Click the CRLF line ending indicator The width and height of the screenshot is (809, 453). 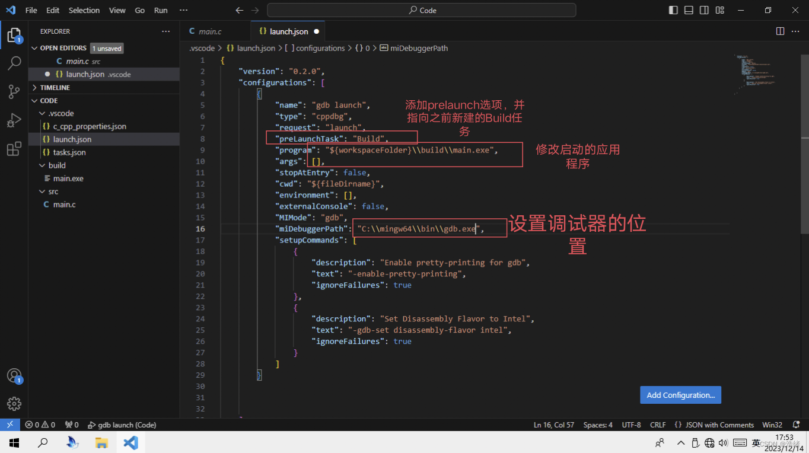point(658,425)
